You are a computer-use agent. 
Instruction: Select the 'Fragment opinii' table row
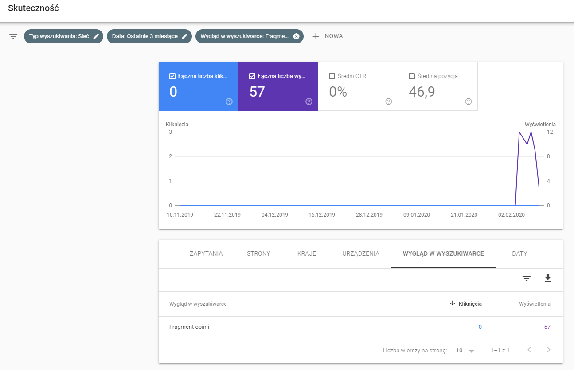coord(189,327)
